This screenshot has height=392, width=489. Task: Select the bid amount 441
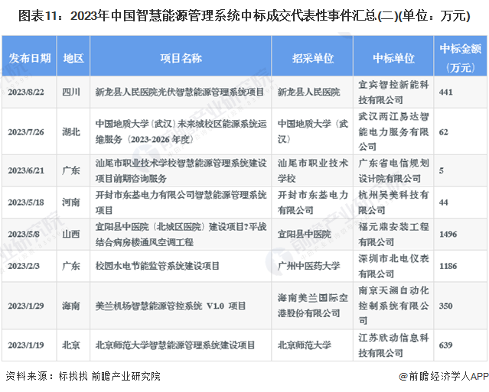click(x=446, y=92)
